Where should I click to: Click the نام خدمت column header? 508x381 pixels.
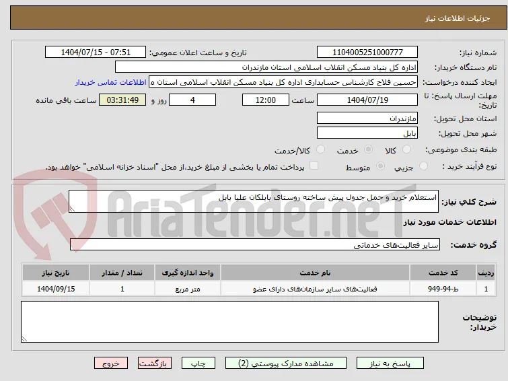click(x=316, y=273)
